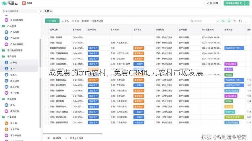Open 产品分析看板 icon in sidebar
The height and width of the screenshot is (141, 252).
point(6,44)
